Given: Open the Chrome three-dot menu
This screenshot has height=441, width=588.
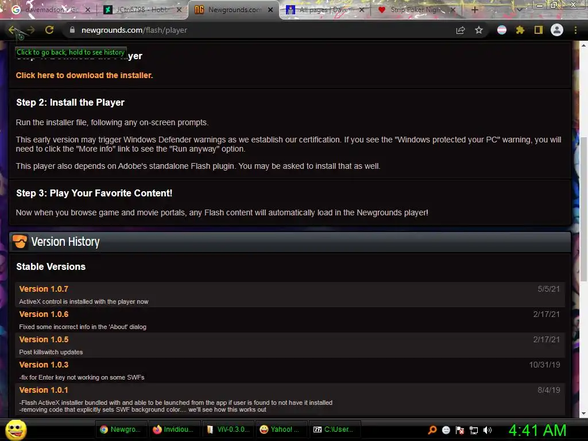Looking at the screenshot, I should [575, 30].
